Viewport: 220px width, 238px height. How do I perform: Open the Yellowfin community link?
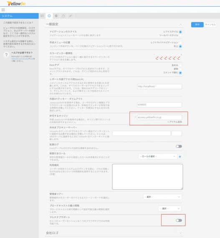20,59
